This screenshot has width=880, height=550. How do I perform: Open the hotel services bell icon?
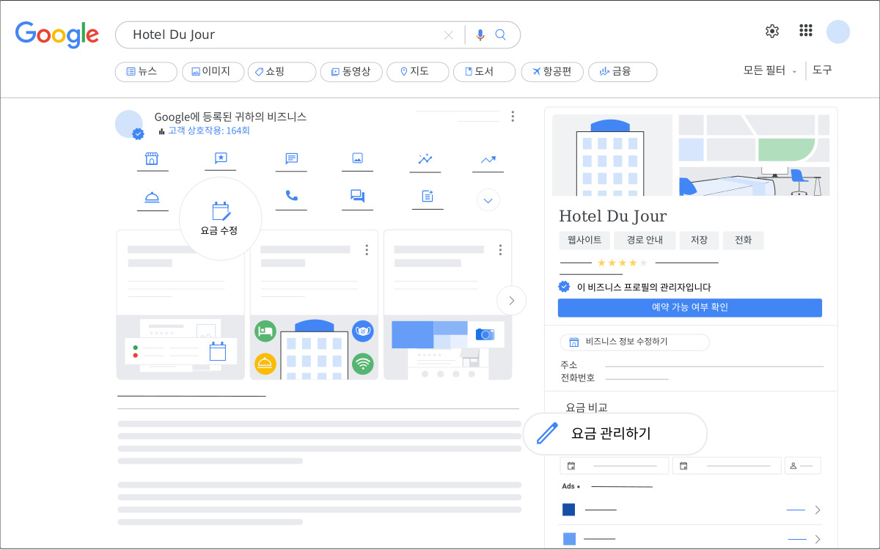click(x=152, y=197)
